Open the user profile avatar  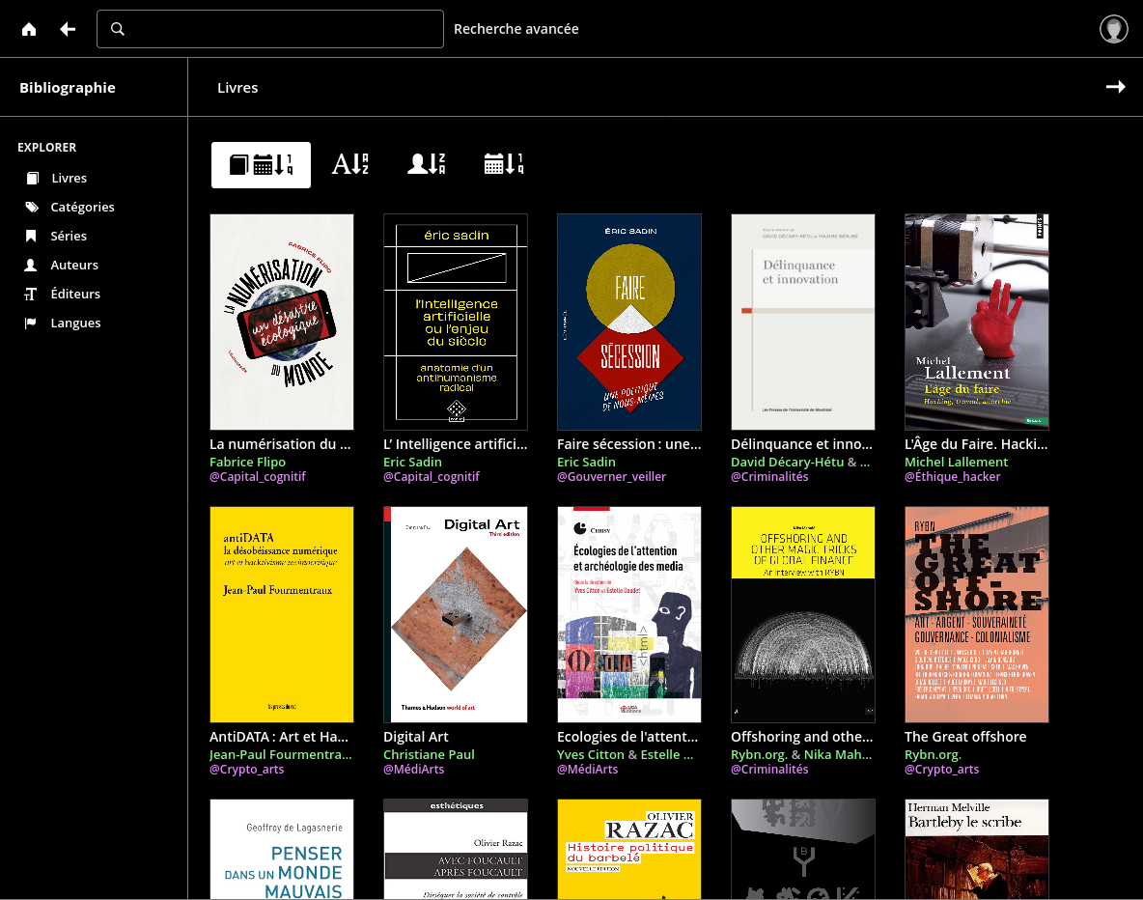click(x=1113, y=29)
